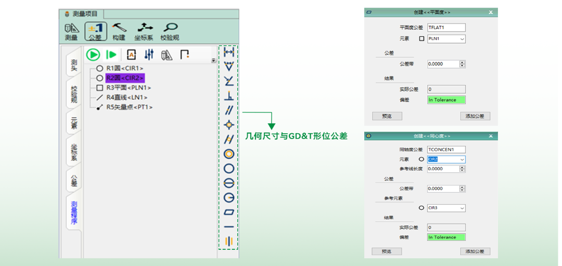Click the TFLAT1 flatness name field

pos(446,28)
